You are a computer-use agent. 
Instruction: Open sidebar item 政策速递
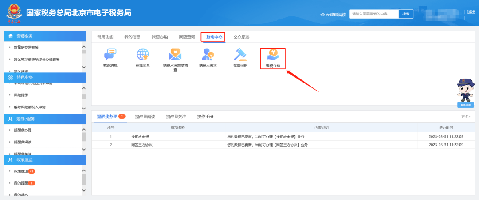[21, 171]
